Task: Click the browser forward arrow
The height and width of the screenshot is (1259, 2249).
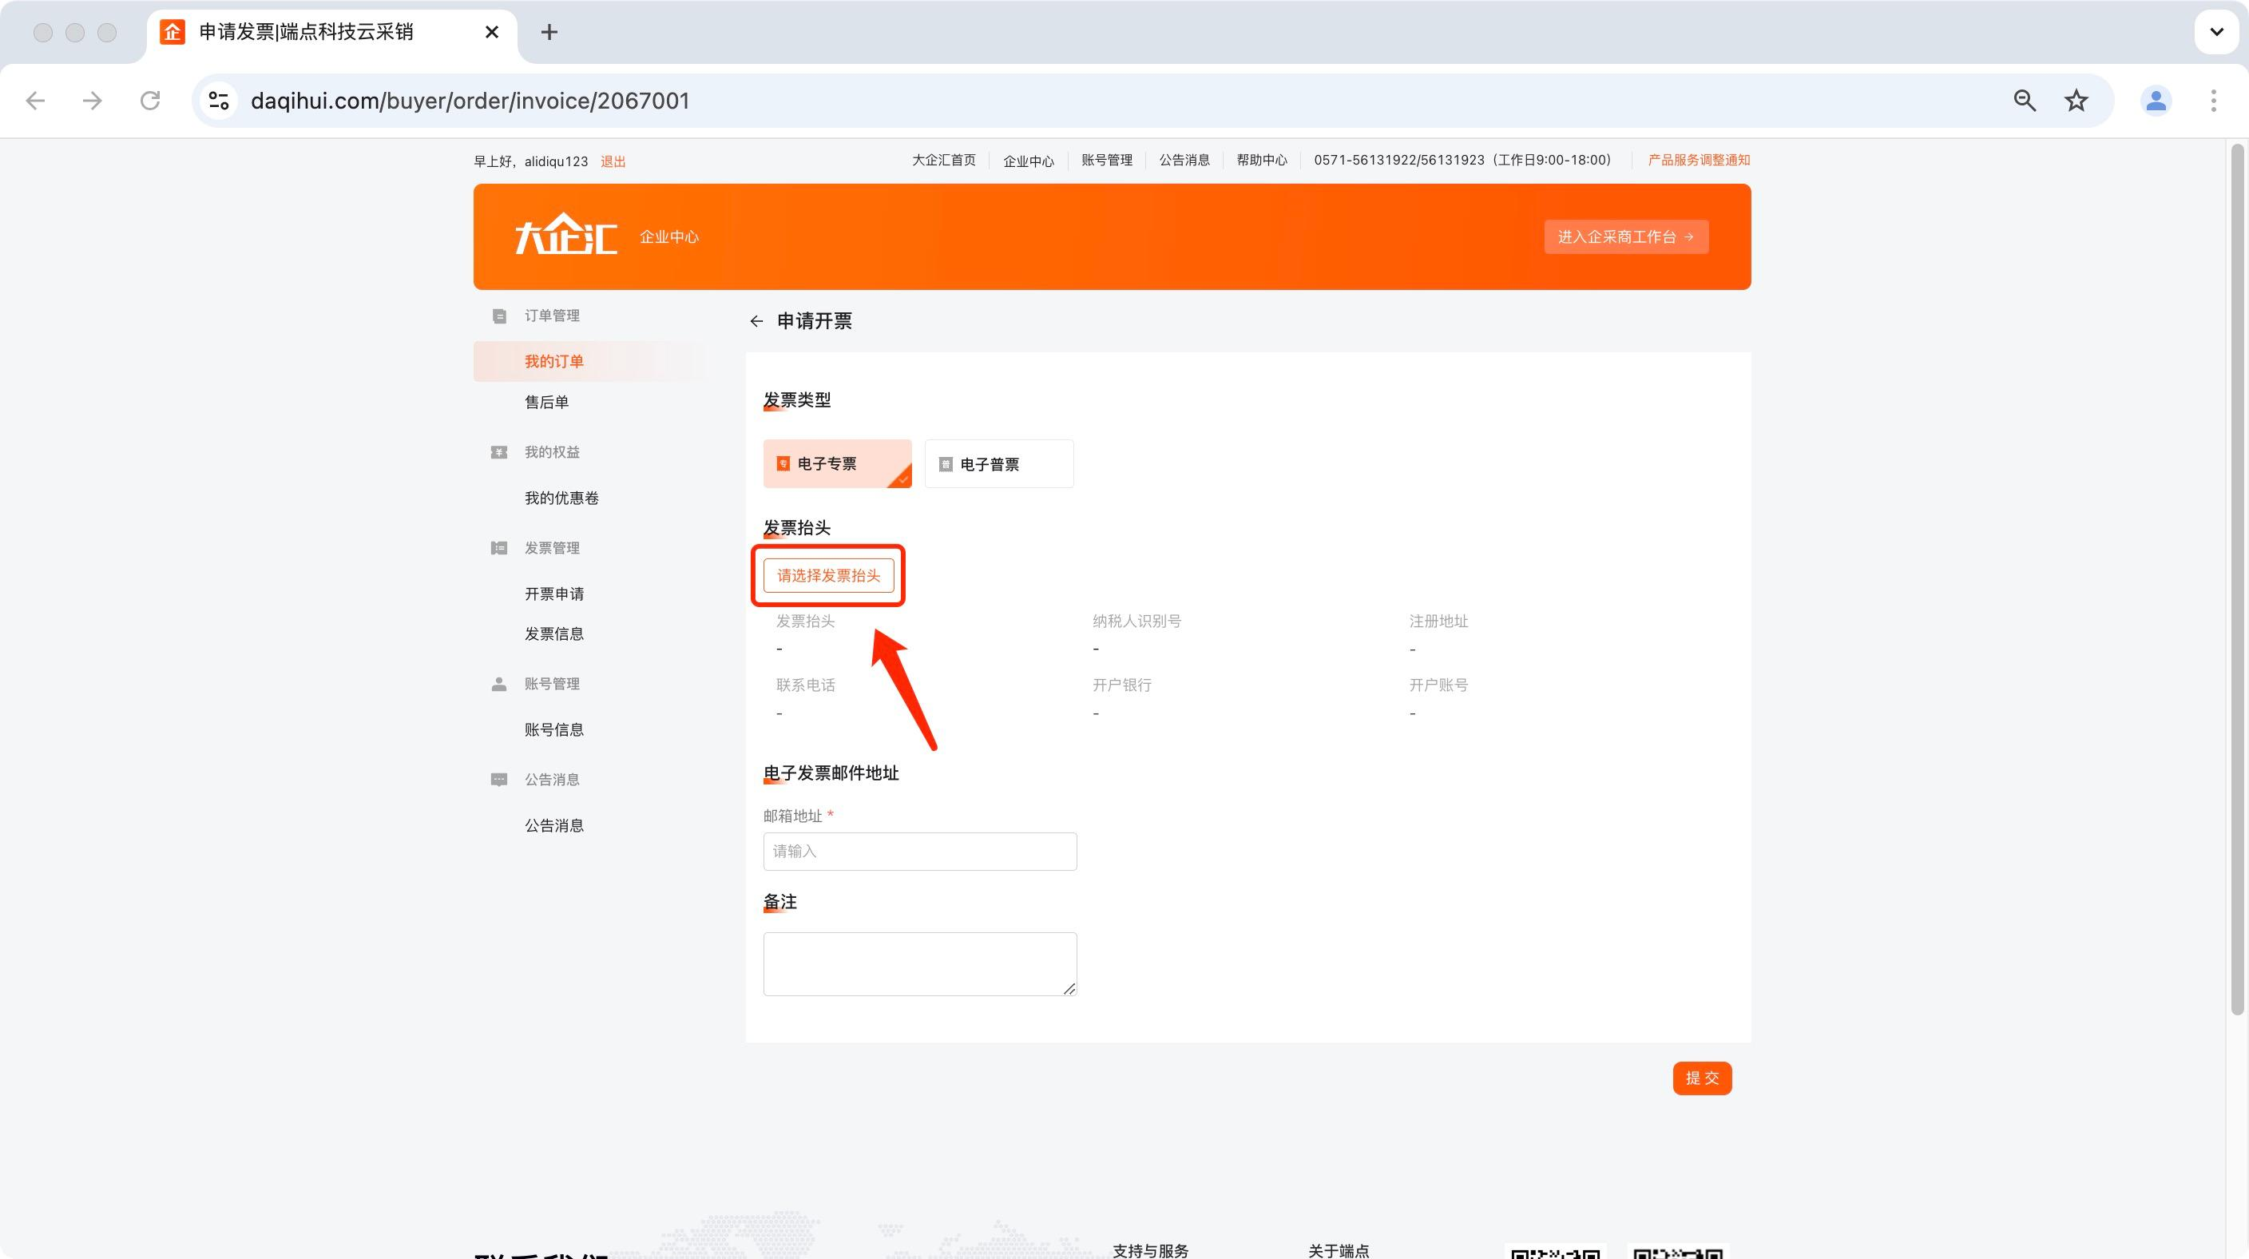Action: pos(93,101)
